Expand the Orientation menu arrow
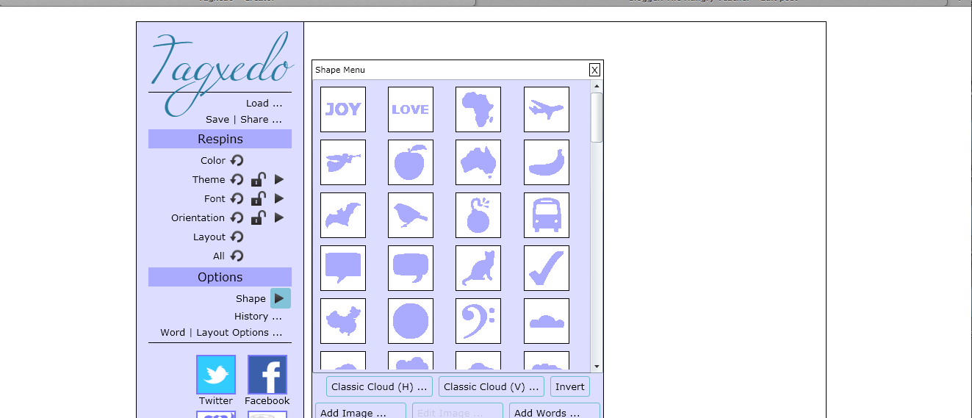The image size is (972, 418). click(x=279, y=217)
